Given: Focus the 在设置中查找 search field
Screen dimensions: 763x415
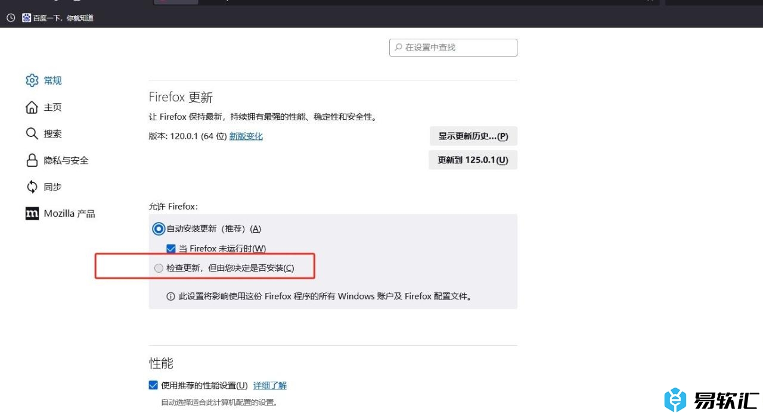Looking at the screenshot, I should point(453,47).
